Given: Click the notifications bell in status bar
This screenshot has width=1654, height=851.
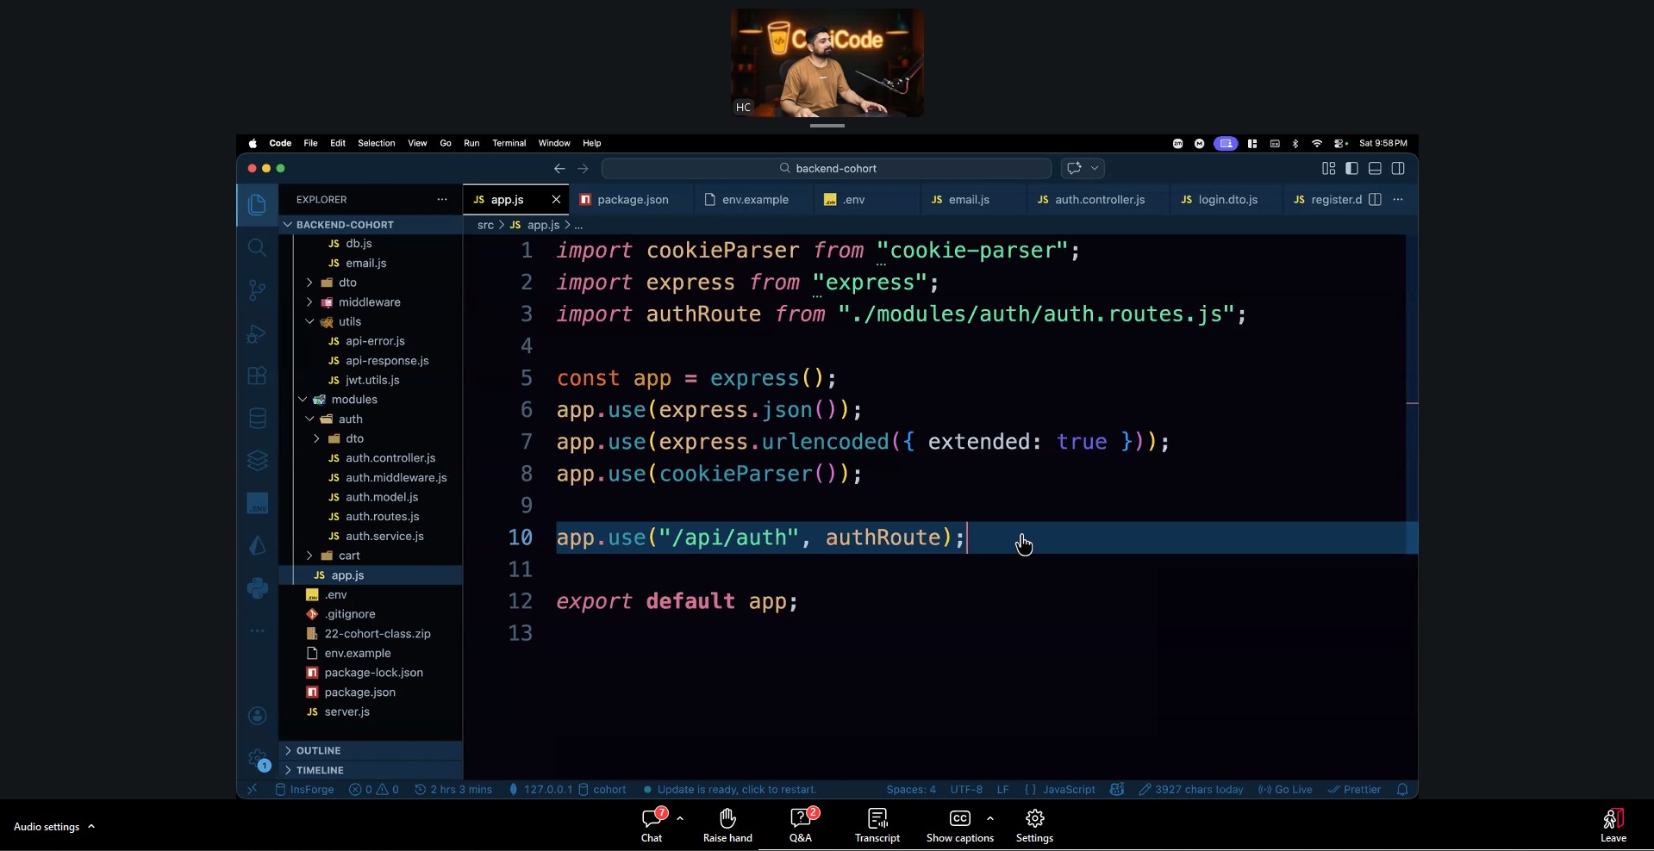Looking at the screenshot, I should pos(1402,790).
